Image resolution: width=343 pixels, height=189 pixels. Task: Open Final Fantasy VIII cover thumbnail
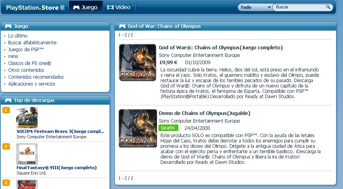[27, 154]
